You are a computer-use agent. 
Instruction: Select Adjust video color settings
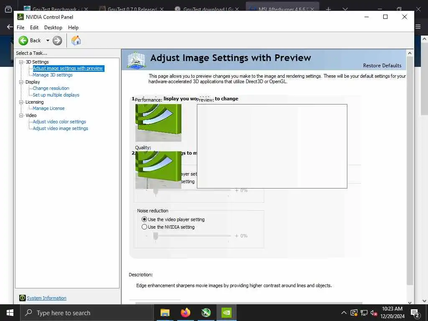click(59, 122)
